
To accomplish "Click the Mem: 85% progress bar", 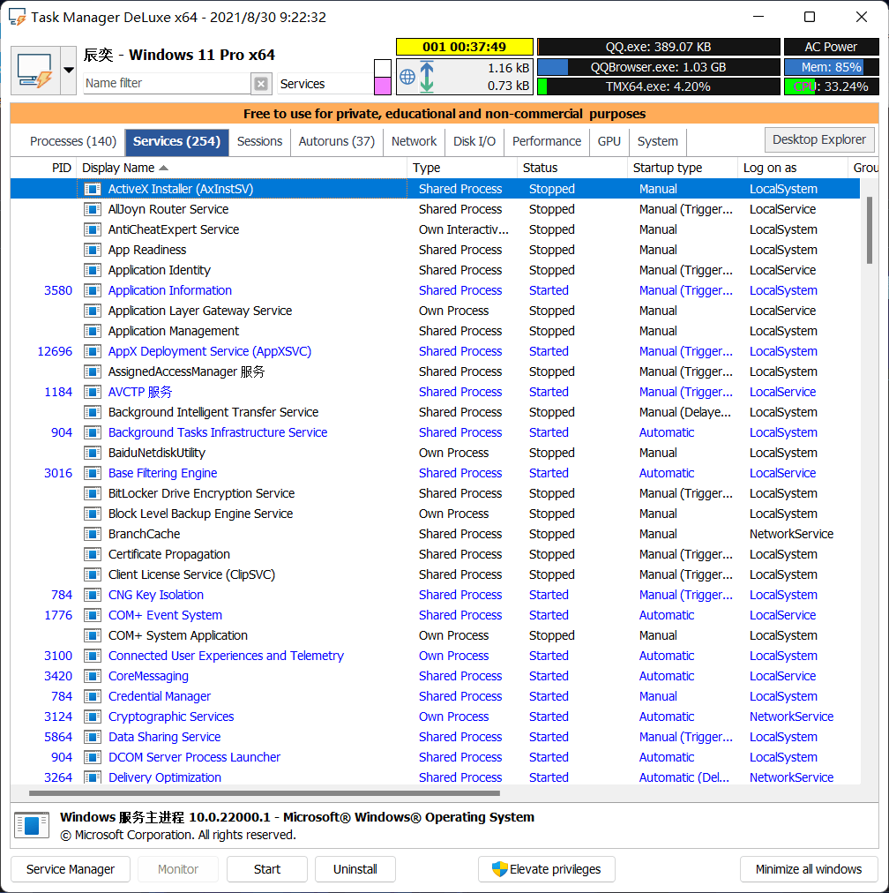I will (830, 65).
